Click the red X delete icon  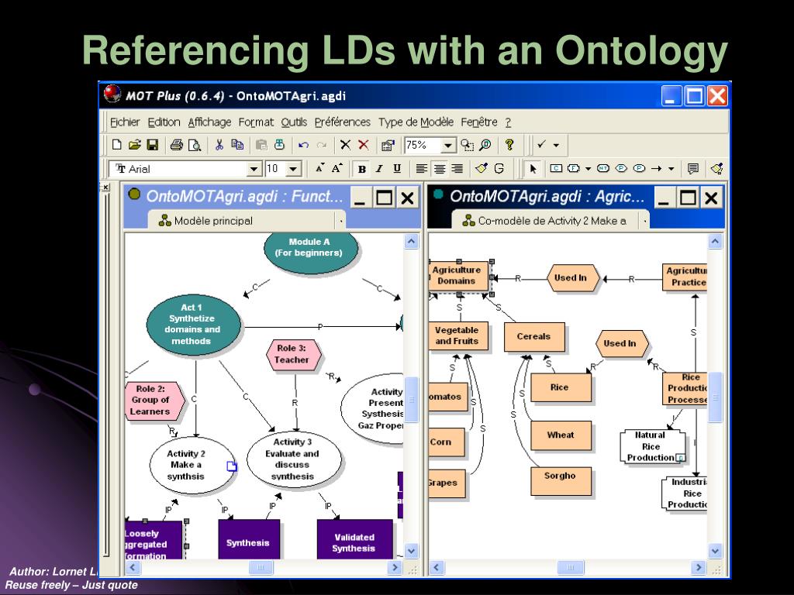(364, 145)
